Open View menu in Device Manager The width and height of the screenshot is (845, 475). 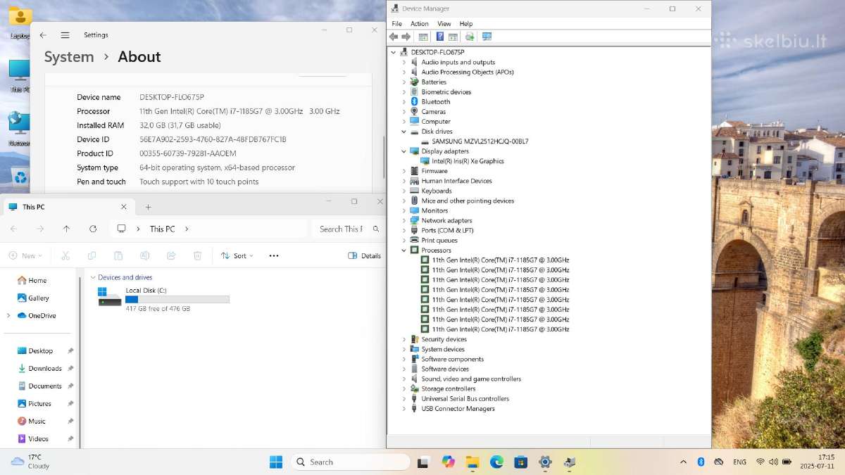pos(444,24)
